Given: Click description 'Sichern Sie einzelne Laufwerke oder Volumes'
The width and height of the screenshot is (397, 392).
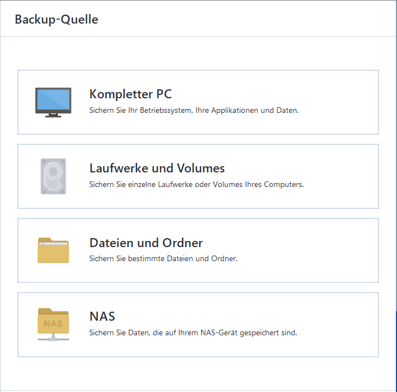Looking at the screenshot, I should tap(197, 185).
